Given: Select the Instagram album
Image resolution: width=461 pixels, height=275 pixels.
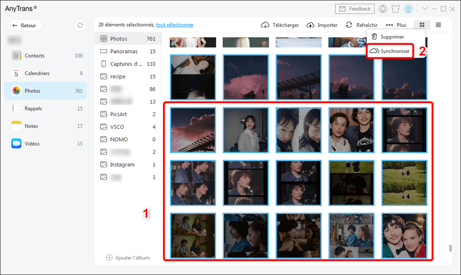Looking at the screenshot, I should pyautogui.click(x=128, y=165).
